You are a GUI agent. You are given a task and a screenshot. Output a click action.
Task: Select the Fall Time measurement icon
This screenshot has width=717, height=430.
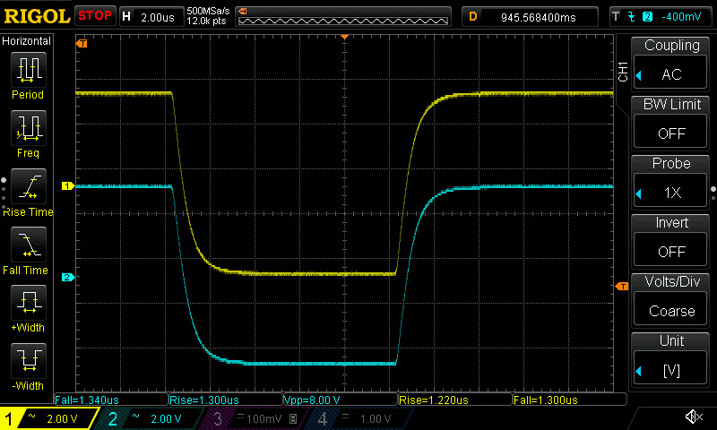tap(29, 245)
